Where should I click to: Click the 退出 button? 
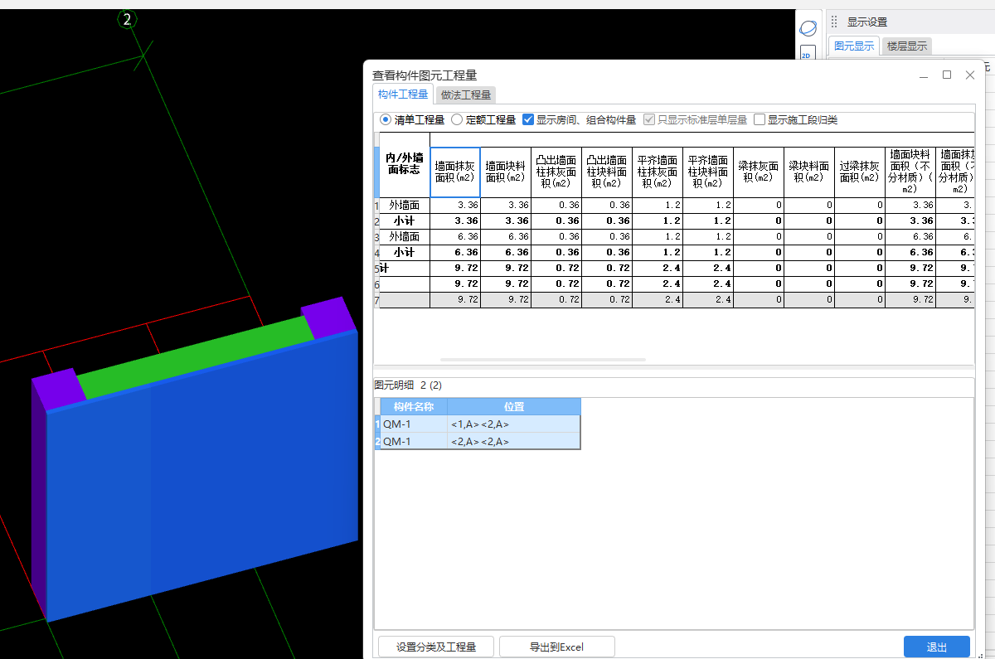pos(937,647)
